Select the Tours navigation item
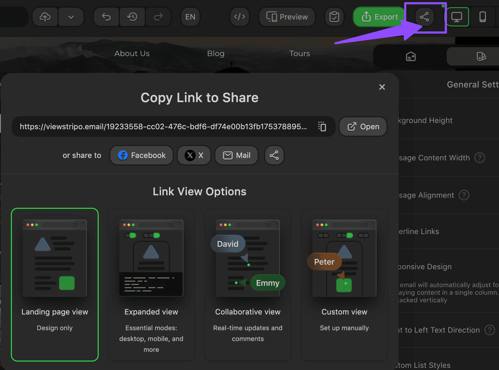 (x=299, y=53)
